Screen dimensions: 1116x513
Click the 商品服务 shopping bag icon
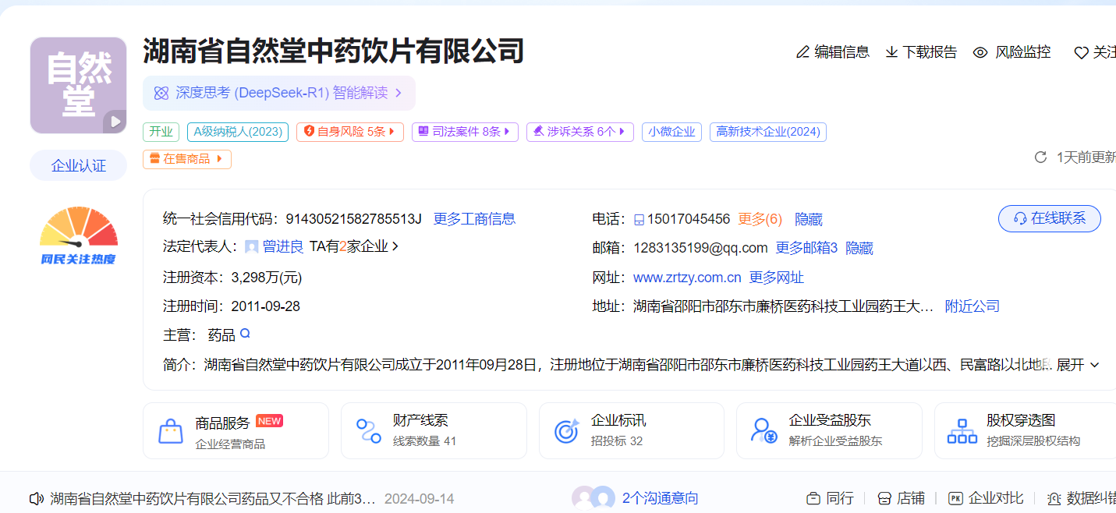171,431
